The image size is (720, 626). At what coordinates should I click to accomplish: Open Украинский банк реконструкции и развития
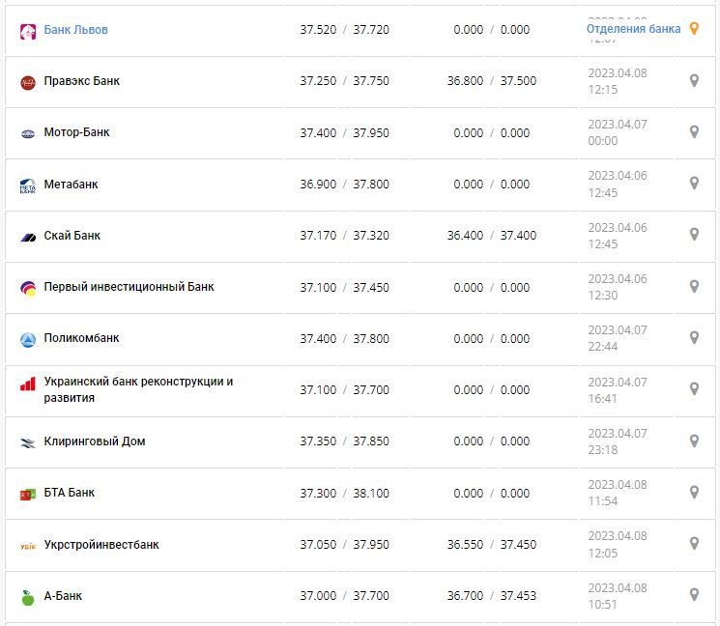(x=138, y=389)
